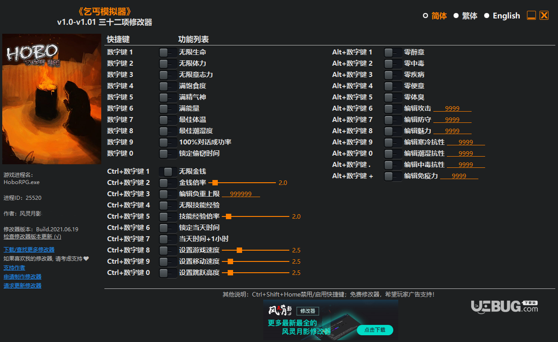558x342 pixels.
Task: Switch on 最佳体温 toggle
Action: (168, 120)
